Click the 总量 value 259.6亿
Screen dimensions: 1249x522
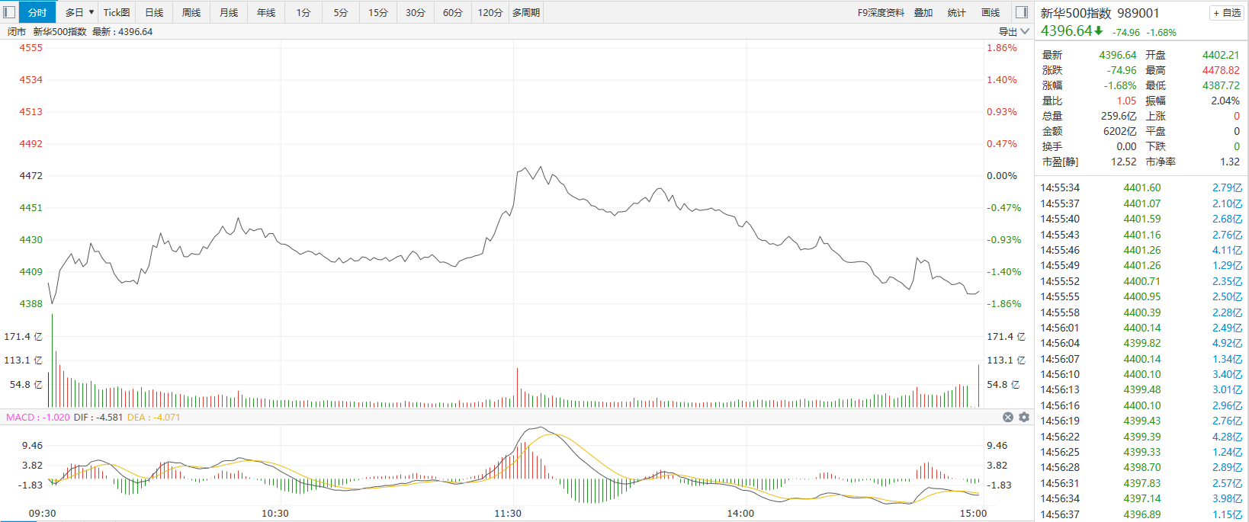pos(1119,116)
